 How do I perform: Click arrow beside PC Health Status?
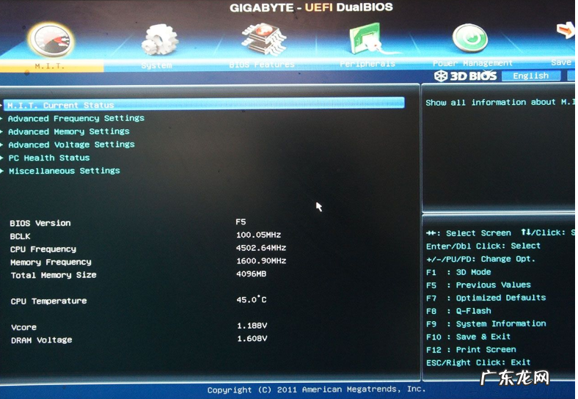point(2,158)
